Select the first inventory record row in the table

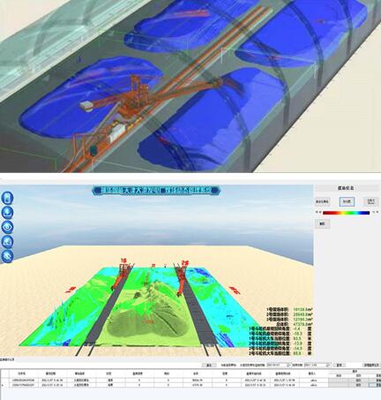190,381
